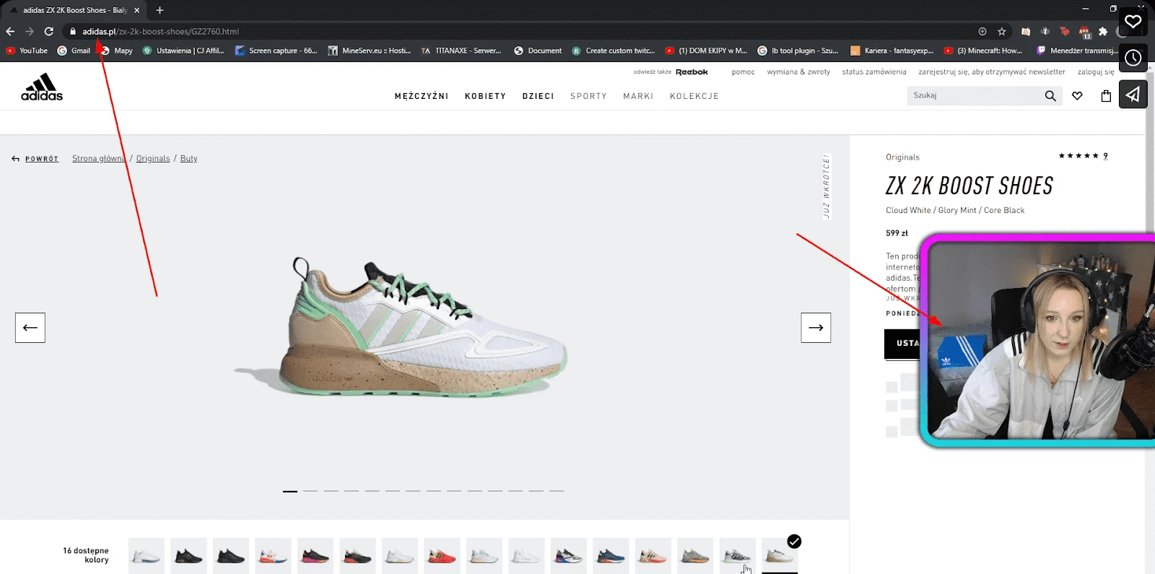This screenshot has width=1155, height=574.
Task: Click the red Tp extension icon
Action: pyautogui.click(x=1065, y=31)
